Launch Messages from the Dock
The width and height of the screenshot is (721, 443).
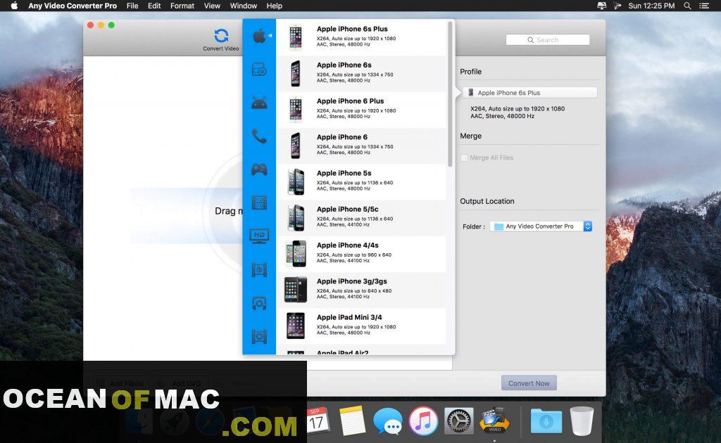click(x=388, y=421)
